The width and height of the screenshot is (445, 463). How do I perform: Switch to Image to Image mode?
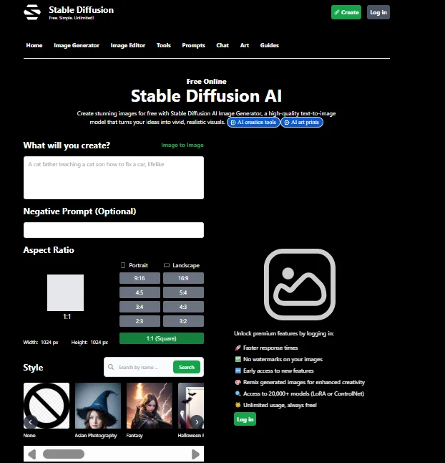pyautogui.click(x=182, y=145)
